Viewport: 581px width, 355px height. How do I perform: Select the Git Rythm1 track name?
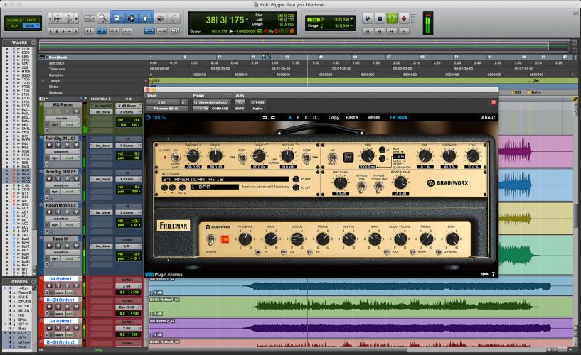point(60,279)
